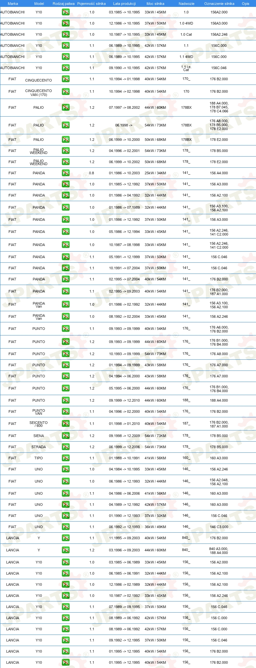
Task: Click the 1.0 Cat body cell
Action: tap(186, 34)
